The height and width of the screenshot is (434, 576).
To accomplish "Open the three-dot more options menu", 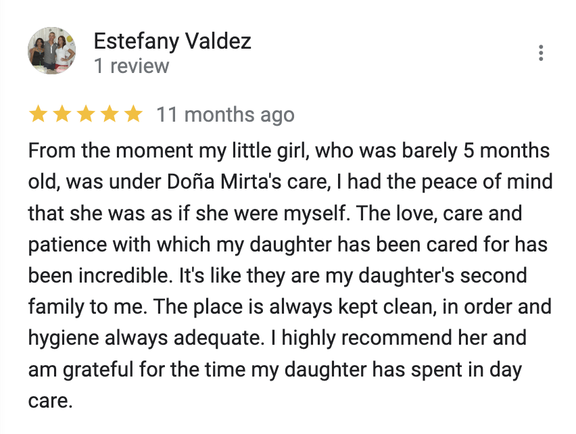I will click(541, 53).
